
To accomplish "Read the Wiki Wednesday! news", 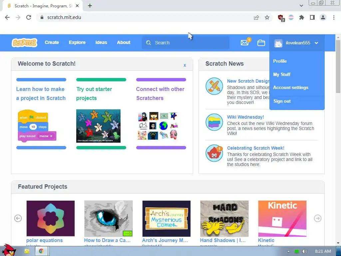I will (245, 117).
